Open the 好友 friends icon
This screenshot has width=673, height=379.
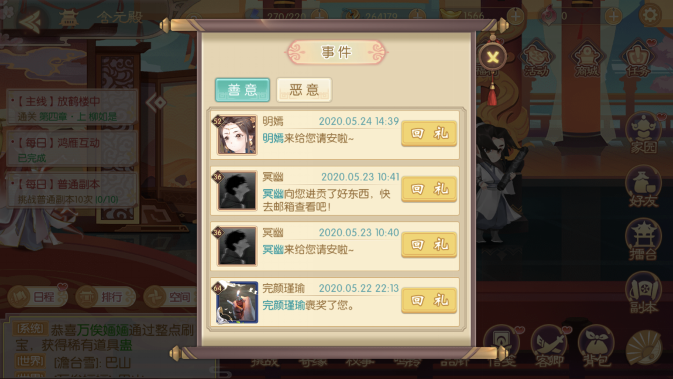(643, 187)
